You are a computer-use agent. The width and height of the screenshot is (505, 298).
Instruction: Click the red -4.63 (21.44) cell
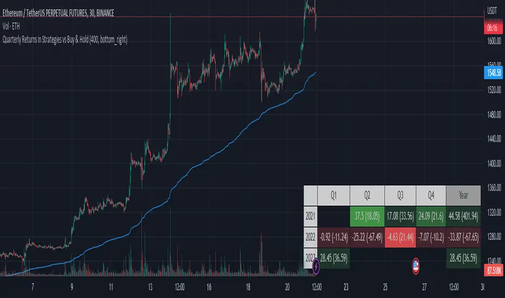[401, 236]
